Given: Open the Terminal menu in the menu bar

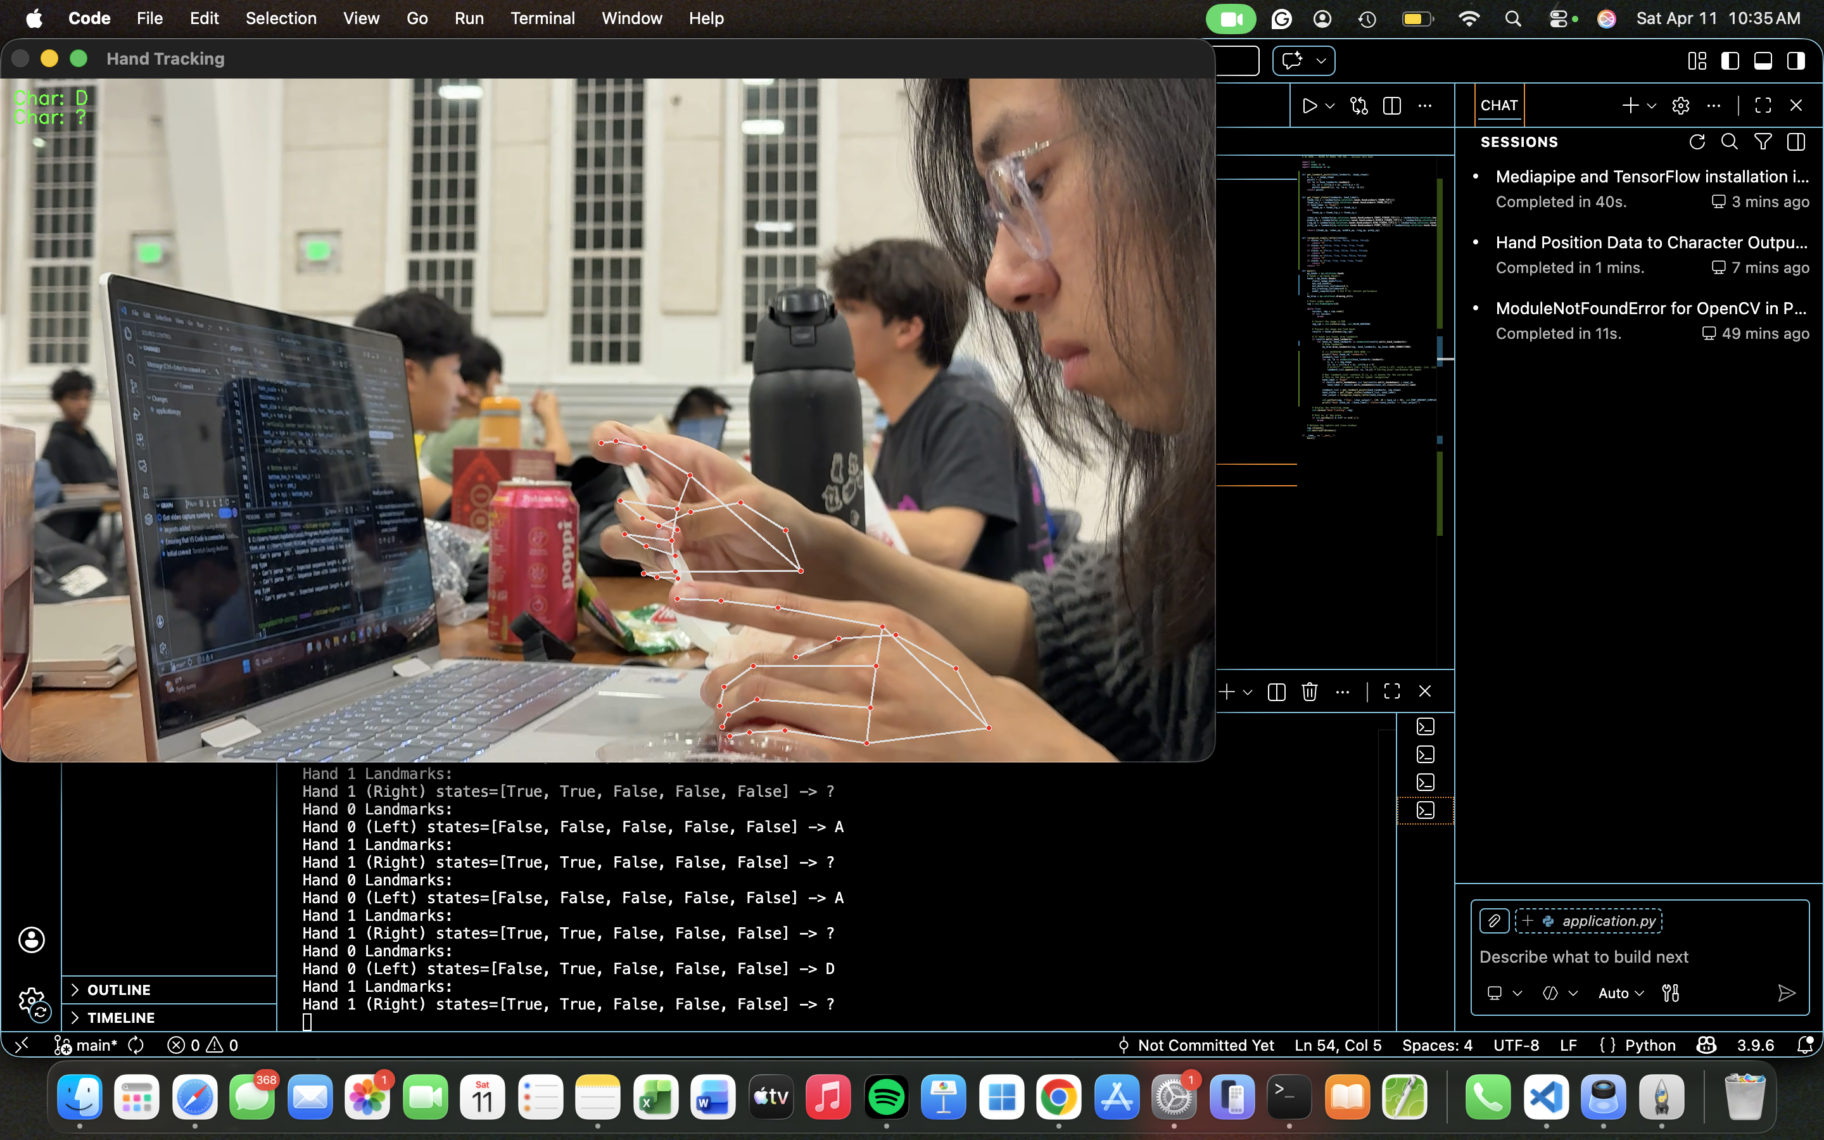Looking at the screenshot, I should [542, 18].
